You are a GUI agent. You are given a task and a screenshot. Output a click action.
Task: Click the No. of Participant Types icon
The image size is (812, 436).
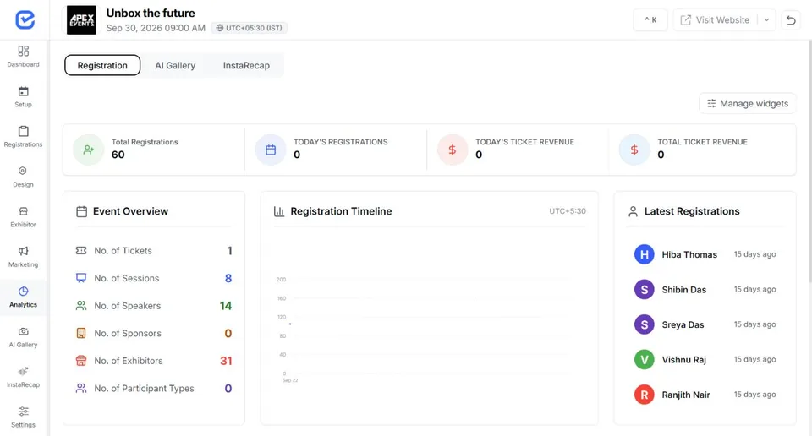[x=81, y=388]
